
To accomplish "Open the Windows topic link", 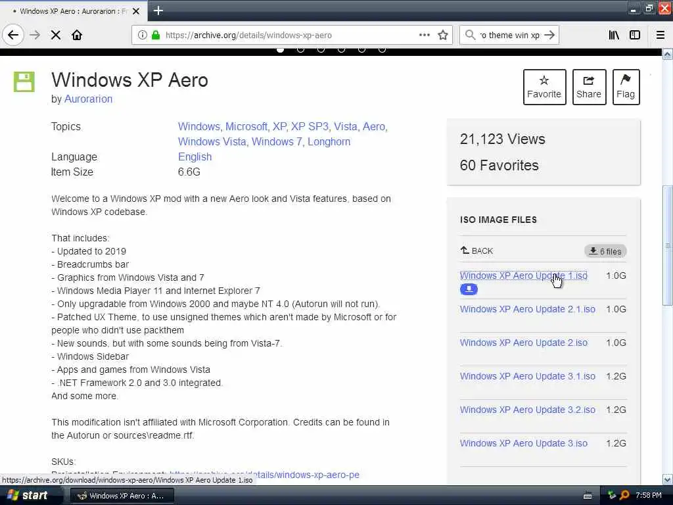I will click(x=198, y=127).
